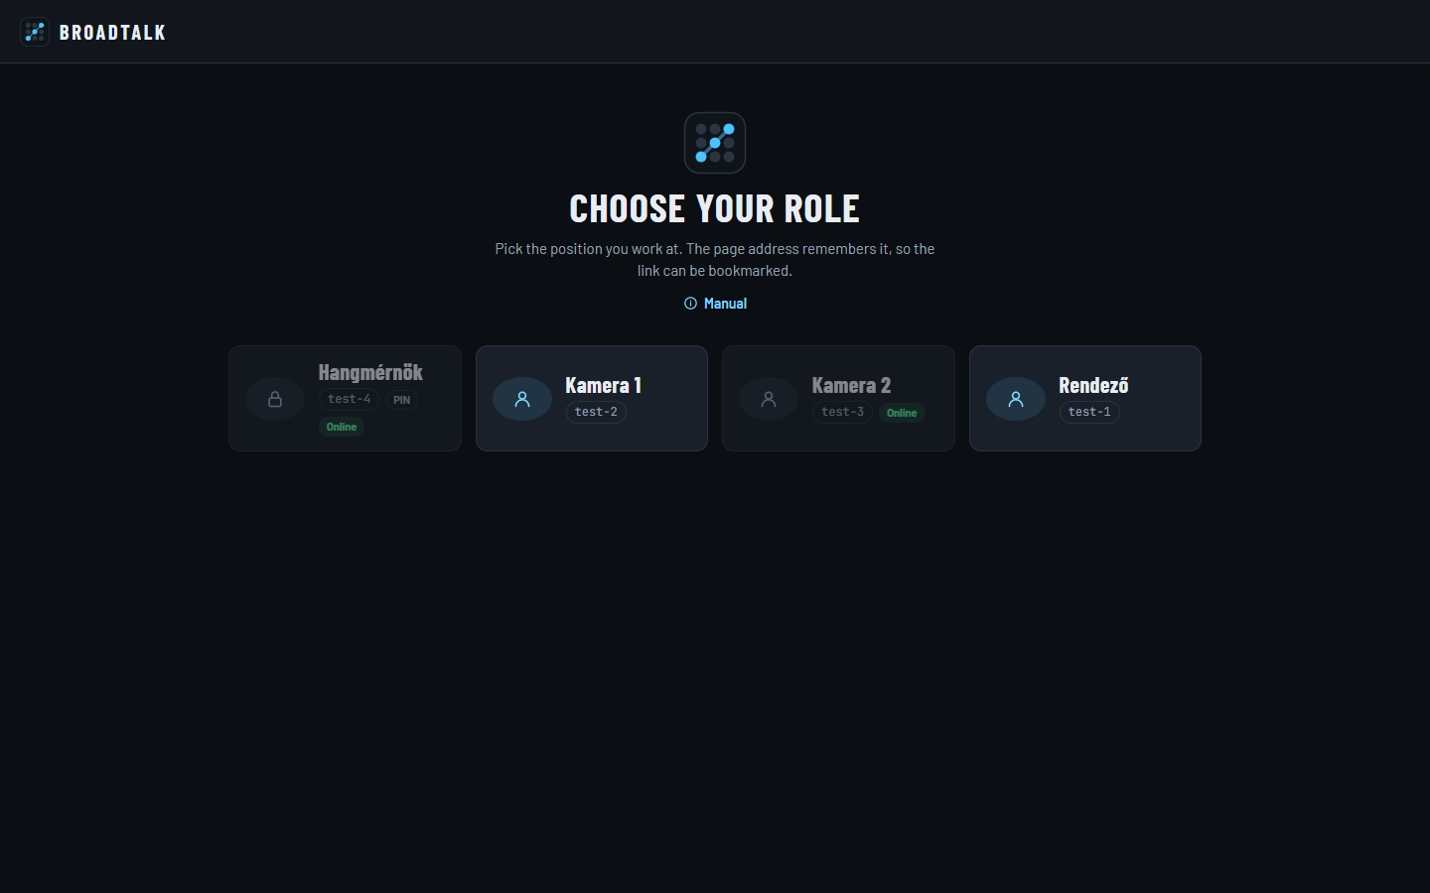The width and height of the screenshot is (1430, 893).
Task: Click the large Broadtalk dot-grid logo
Action: click(715, 143)
